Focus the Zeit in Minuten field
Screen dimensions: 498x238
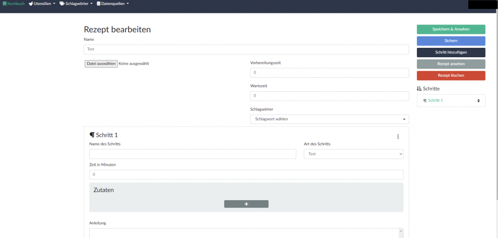tap(246, 175)
